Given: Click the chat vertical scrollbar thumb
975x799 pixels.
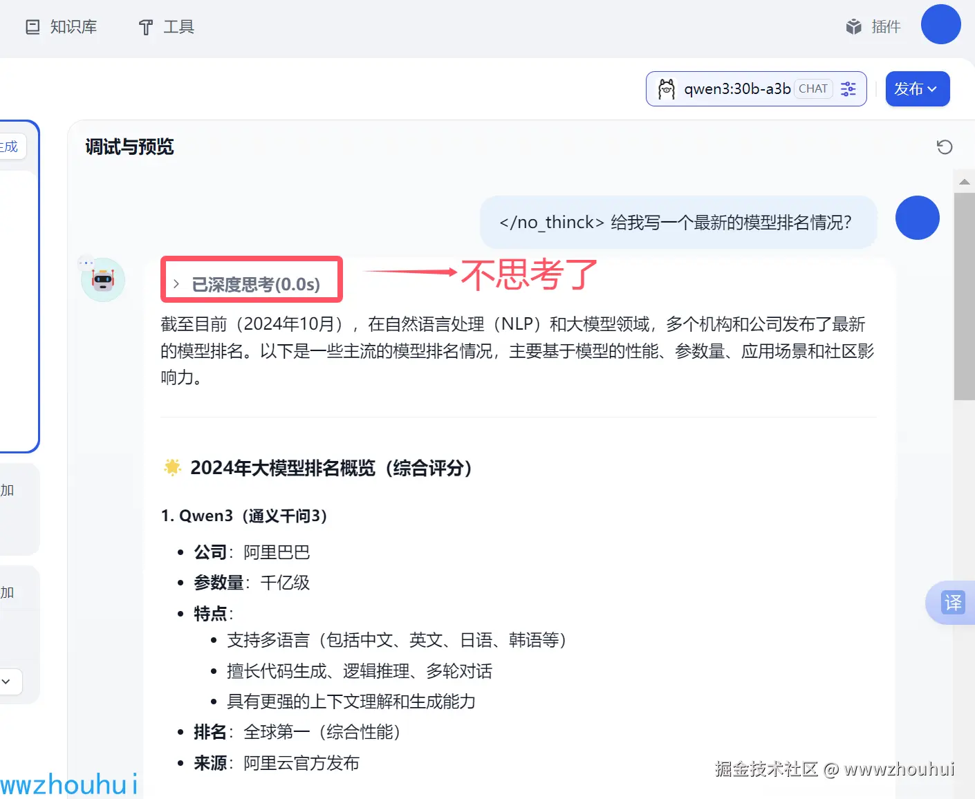Looking at the screenshot, I should pos(964,296).
